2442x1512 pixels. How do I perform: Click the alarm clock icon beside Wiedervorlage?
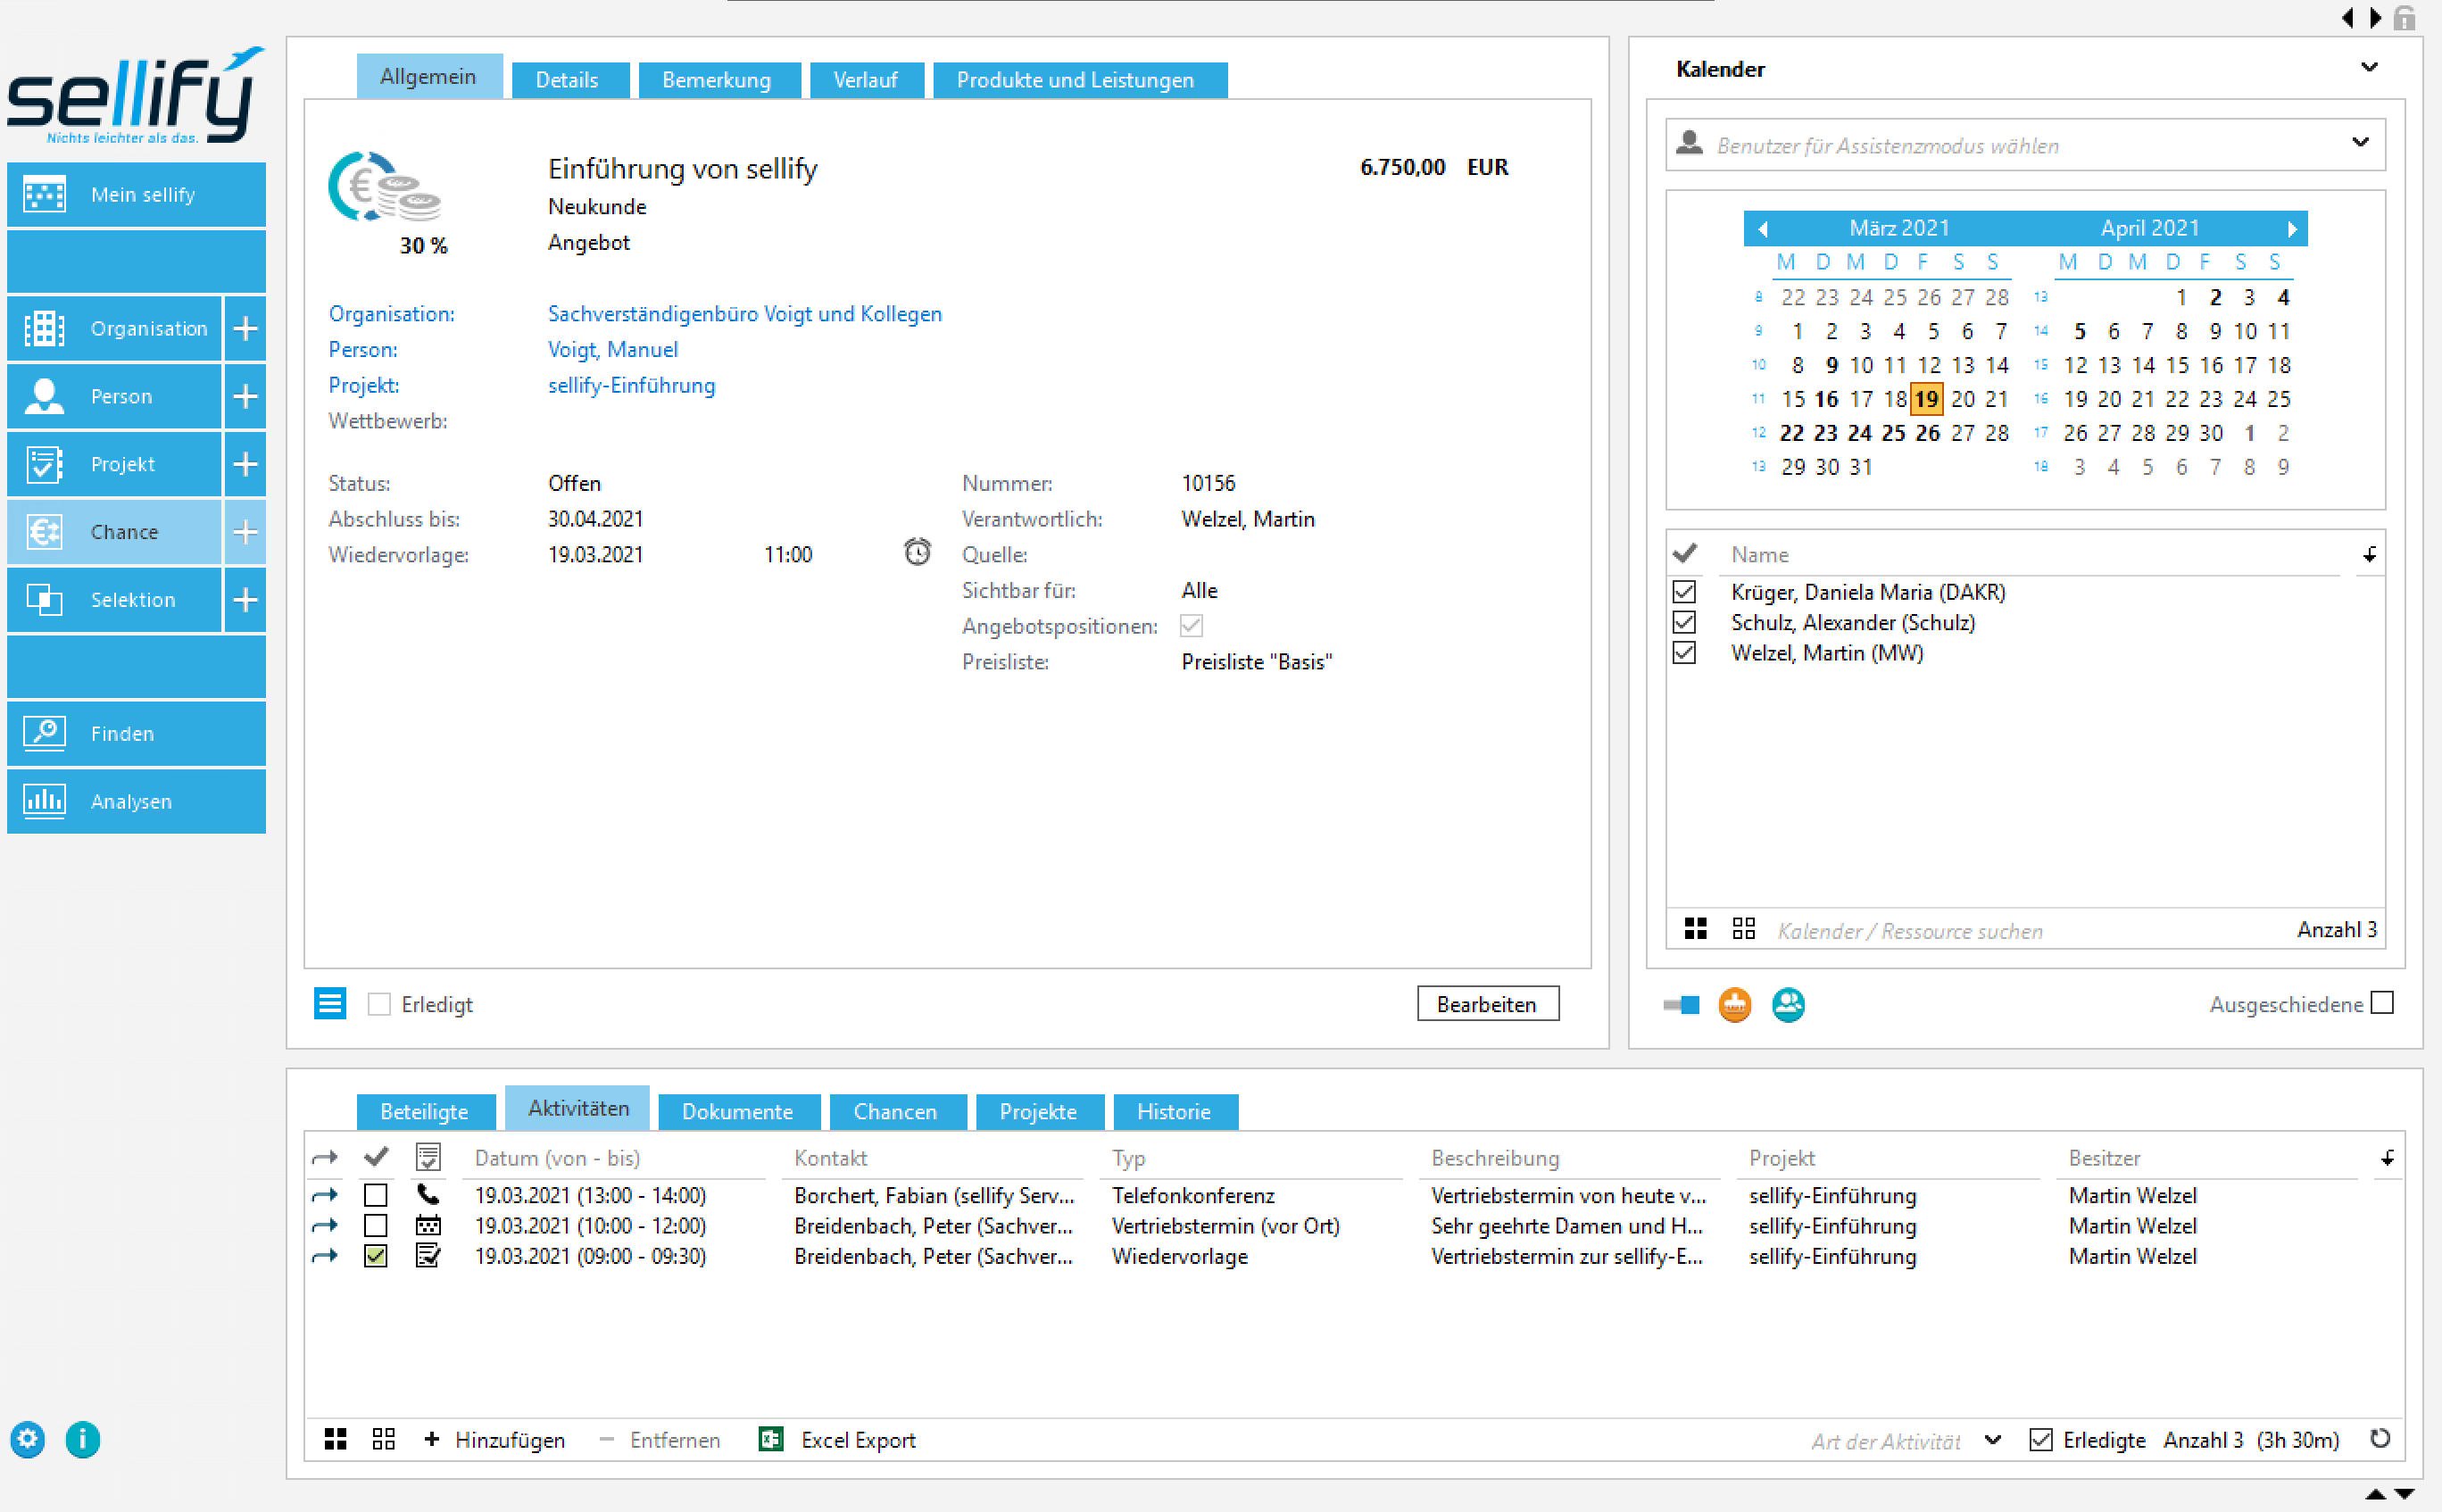point(917,553)
